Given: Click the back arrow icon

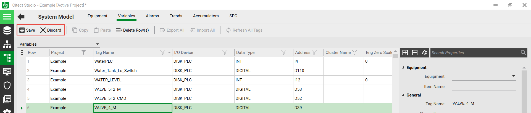Looking at the screenshot, I should pos(21,17).
